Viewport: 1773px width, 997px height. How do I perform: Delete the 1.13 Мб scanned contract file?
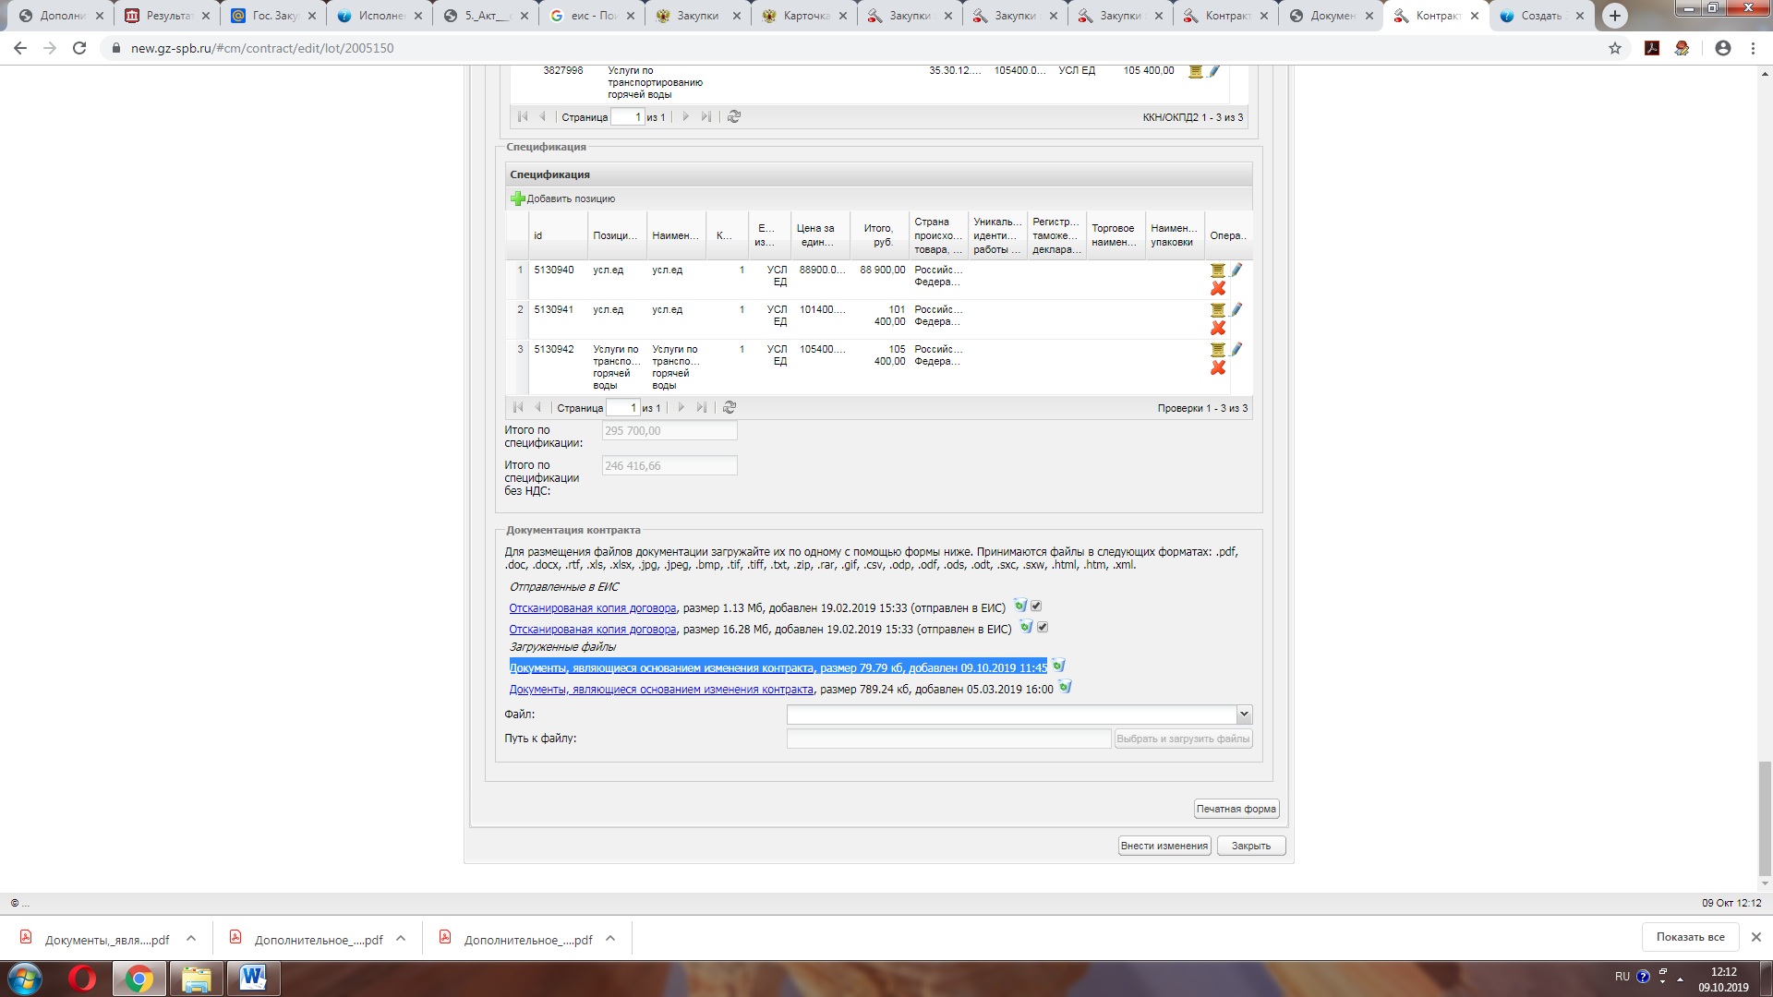[x=1020, y=606]
